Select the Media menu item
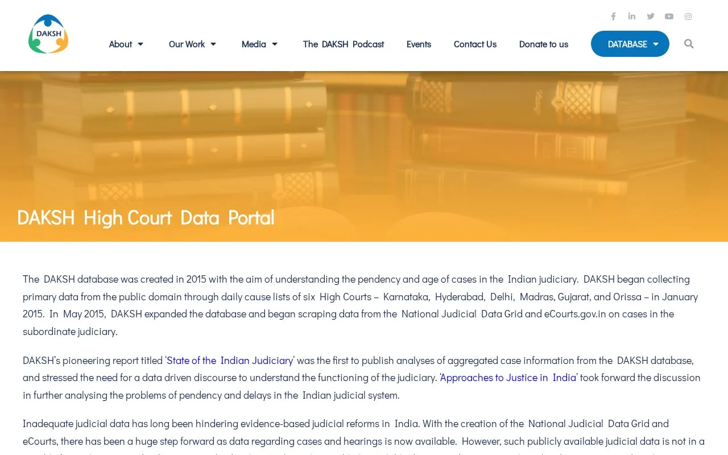The width and height of the screenshot is (728, 455). 254,44
